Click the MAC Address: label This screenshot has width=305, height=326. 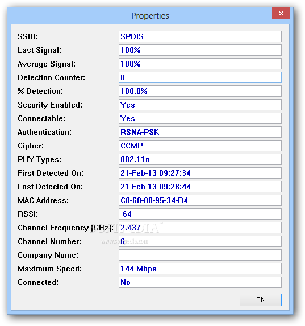coord(43,200)
